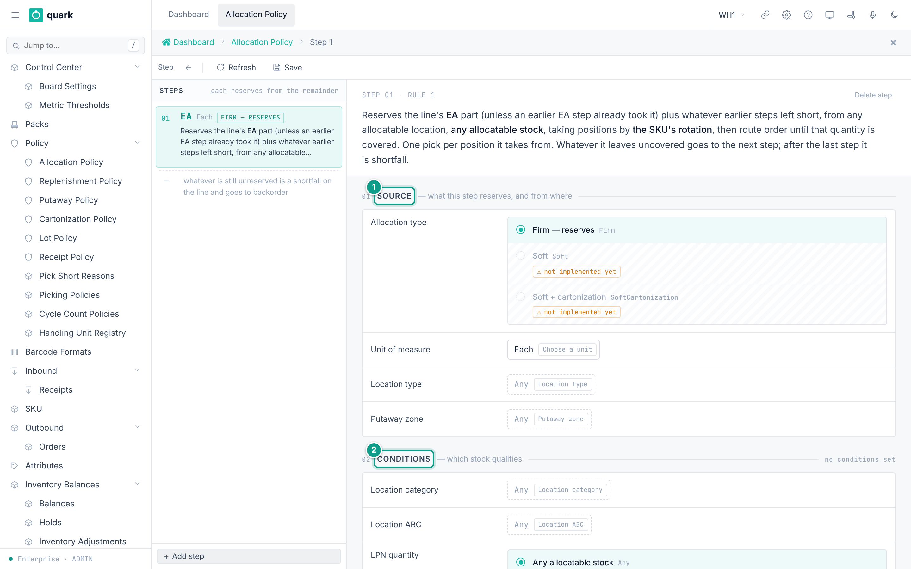Open Unit of measure Each selector
Image resolution: width=911 pixels, height=569 pixels.
[553, 349]
